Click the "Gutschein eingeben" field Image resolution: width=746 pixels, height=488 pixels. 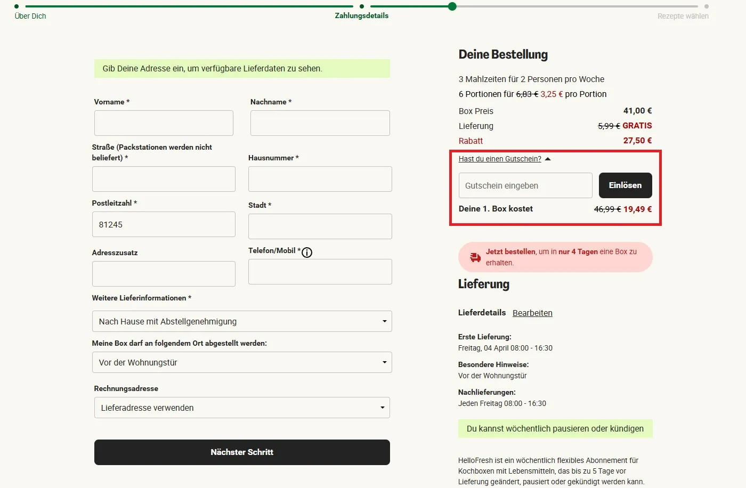(x=525, y=185)
